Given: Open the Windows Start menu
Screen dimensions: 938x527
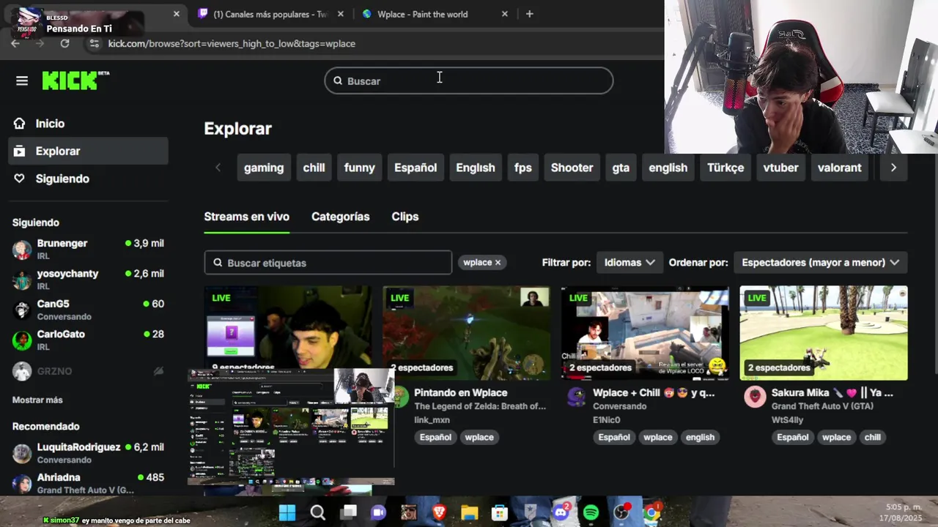Looking at the screenshot, I should pos(287,512).
